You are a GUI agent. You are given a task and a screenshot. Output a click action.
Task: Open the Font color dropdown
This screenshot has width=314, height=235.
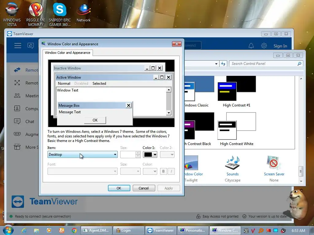[x=150, y=171]
